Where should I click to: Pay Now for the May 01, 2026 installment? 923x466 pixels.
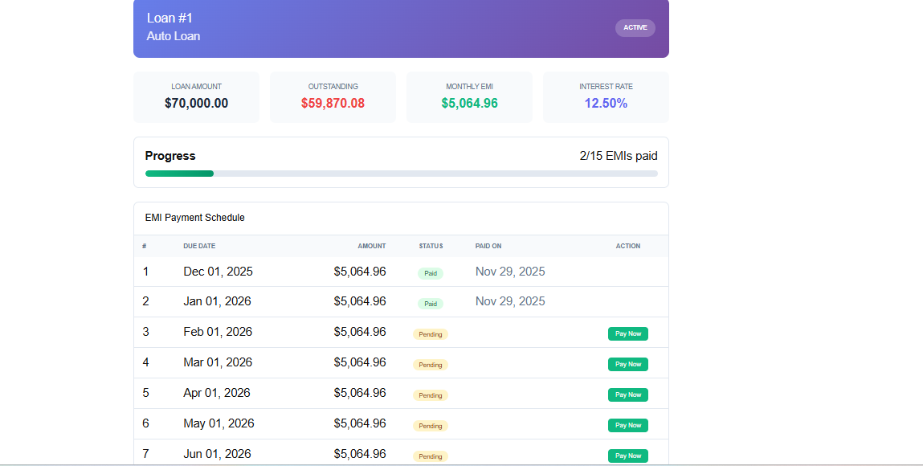pos(627,424)
